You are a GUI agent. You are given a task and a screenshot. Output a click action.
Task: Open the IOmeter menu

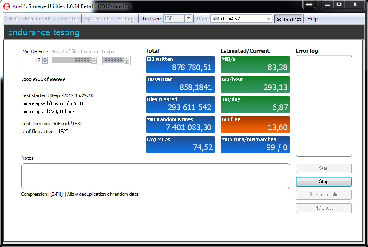click(x=69, y=19)
